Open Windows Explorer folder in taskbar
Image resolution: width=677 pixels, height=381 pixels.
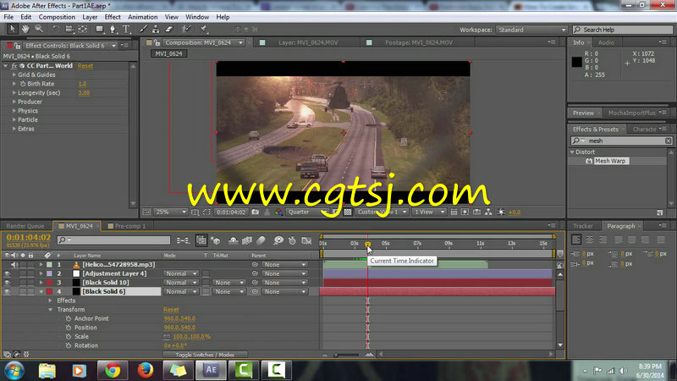coord(47,370)
